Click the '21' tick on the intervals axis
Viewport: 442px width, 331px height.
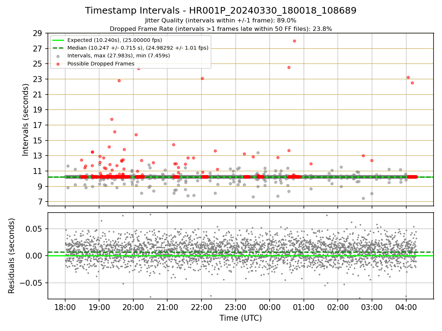(39, 95)
